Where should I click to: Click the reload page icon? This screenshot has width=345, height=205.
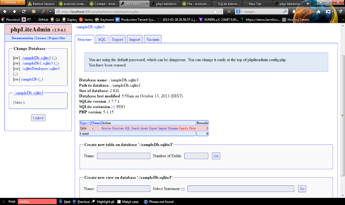click(x=24, y=12)
